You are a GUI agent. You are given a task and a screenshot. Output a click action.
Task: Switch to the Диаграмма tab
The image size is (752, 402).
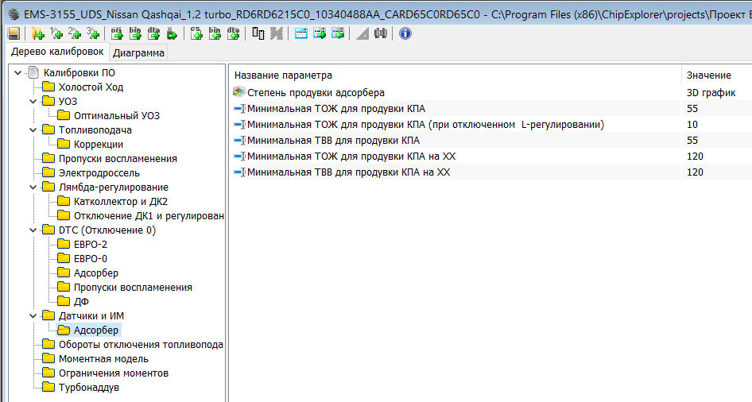tap(139, 53)
